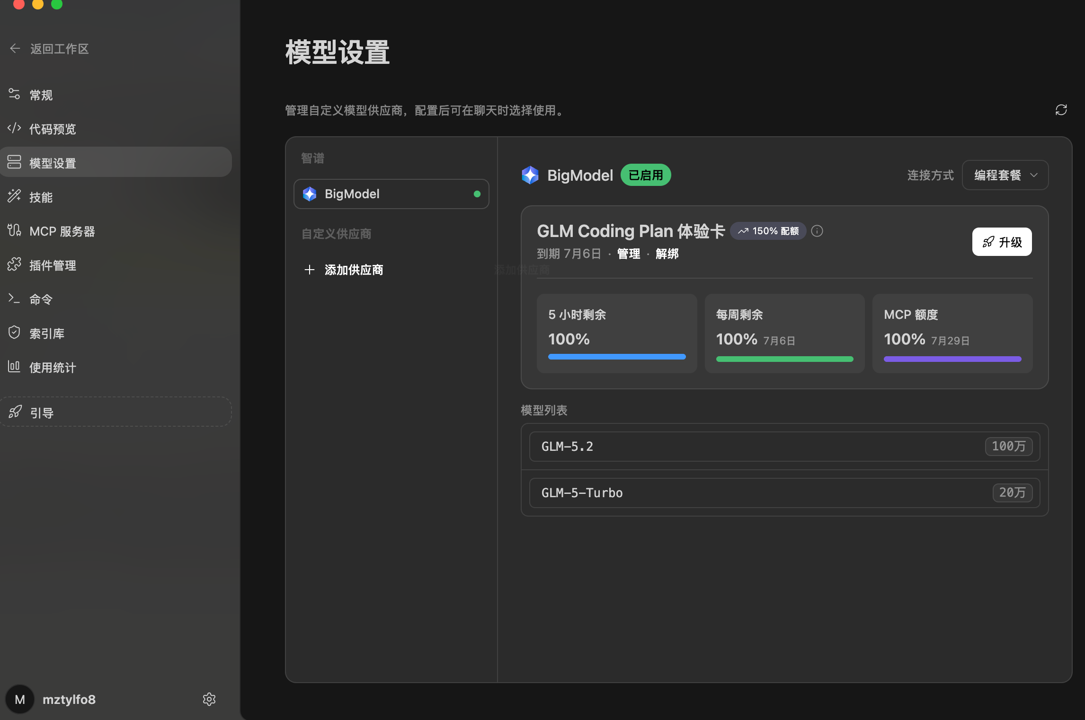Click the 已启用 enabled badge
Viewport: 1085px width, 720px height.
pyautogui.click(x=646, y=175)
